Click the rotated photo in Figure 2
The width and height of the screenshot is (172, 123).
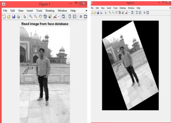point(130,65)
